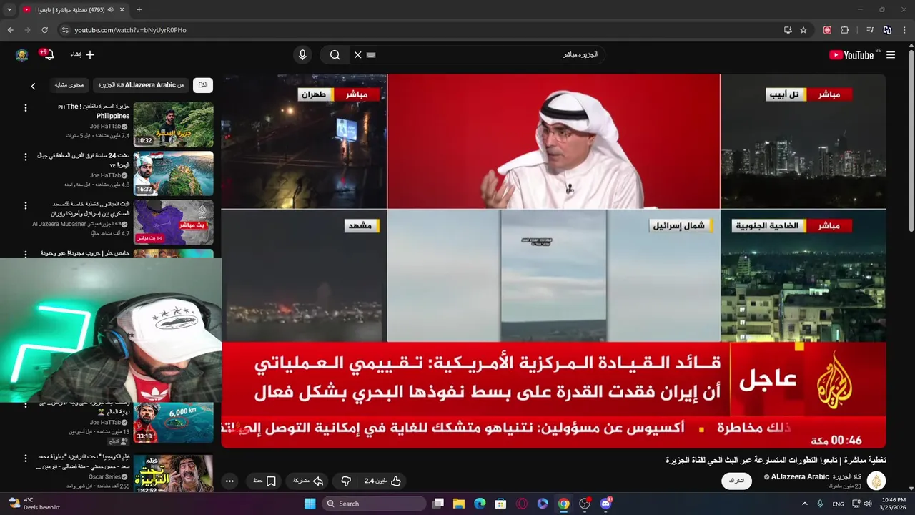The width and height of the screenshot is (915, 515).
Task: Open the 33:18 video thumbnail with 6,000 km
Action: [174, 423]
